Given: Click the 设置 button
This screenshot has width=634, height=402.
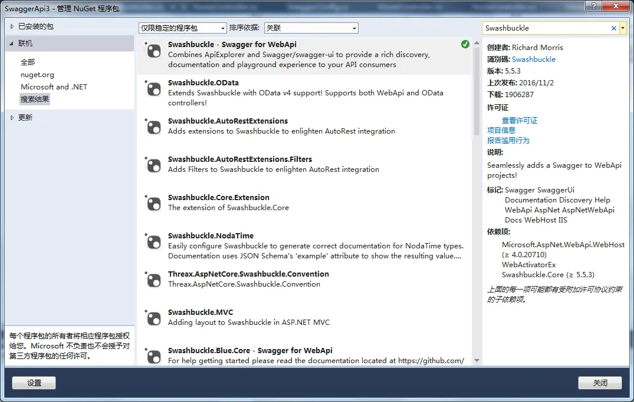Looking at the screenshot, I should (34, 383).
